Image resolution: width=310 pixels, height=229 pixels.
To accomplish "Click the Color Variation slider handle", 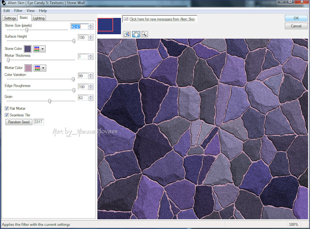I will tap(73, 79).
